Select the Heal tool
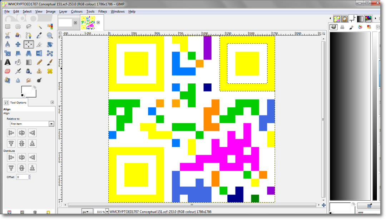This screenshot has height=220, width=386. [x=50, y=71]
